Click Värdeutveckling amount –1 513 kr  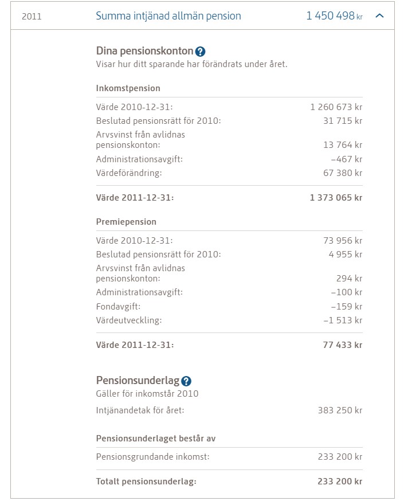[x=343, y=320]
